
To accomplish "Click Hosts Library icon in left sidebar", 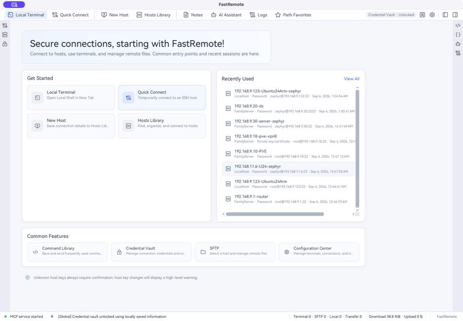I will pyautogui.click(x=5, y=35).
